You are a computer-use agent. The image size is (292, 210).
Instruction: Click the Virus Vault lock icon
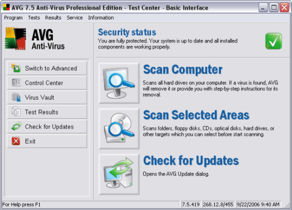[16, 97]
